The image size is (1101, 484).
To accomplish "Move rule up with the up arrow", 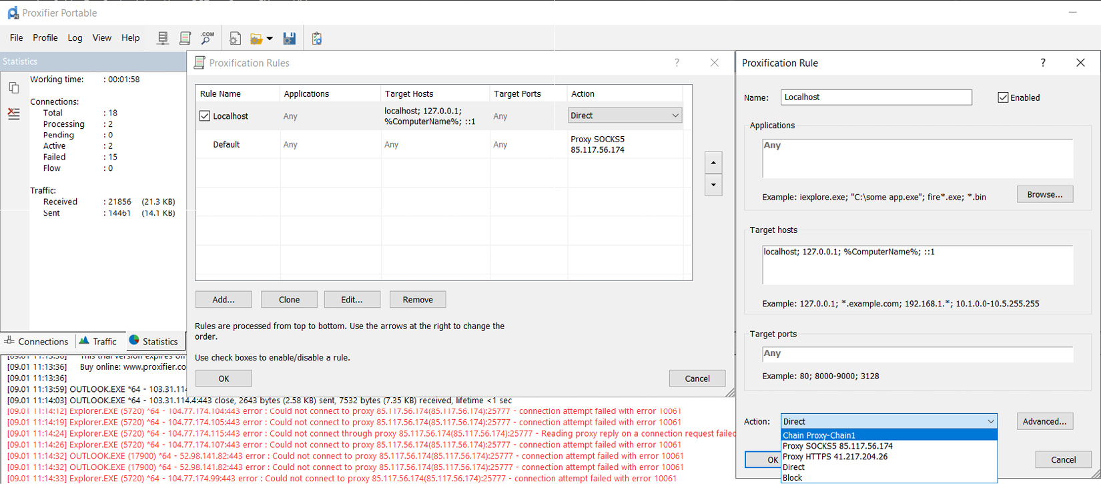I will [x=713, y=162].
